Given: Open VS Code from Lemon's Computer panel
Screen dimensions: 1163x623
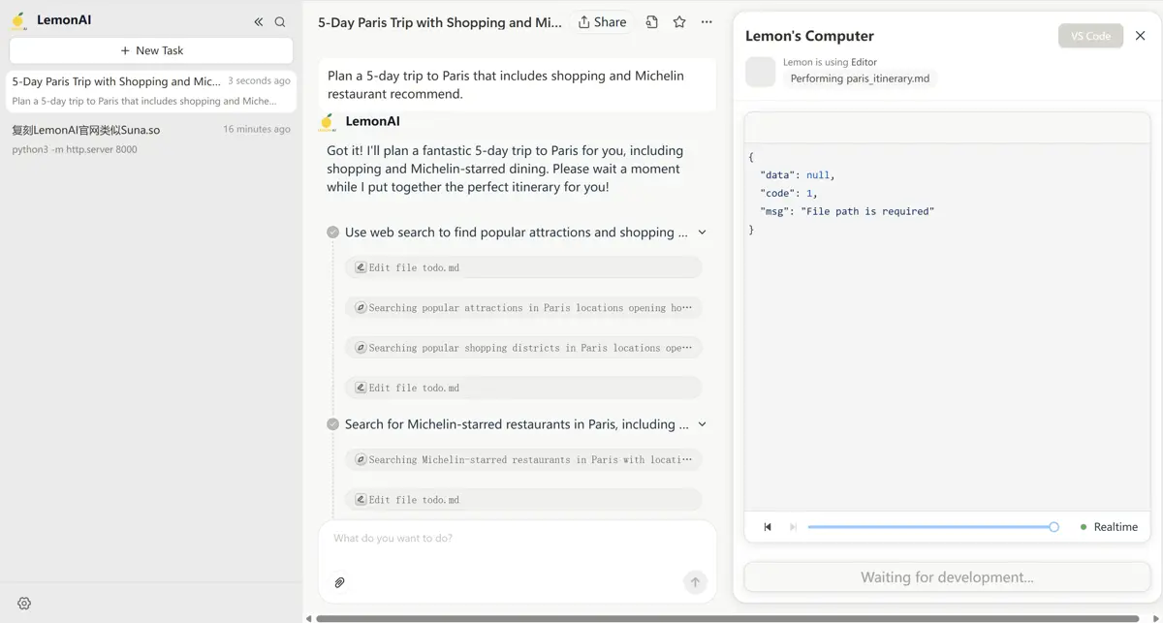Looking at the screenshot, I should tap(1090, 36).
